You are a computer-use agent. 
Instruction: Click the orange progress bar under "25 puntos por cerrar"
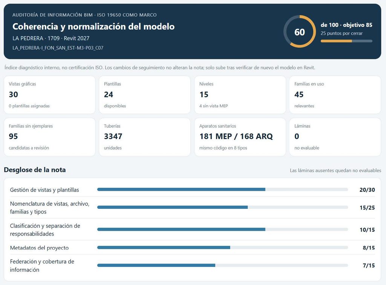(x=346, y=41)
